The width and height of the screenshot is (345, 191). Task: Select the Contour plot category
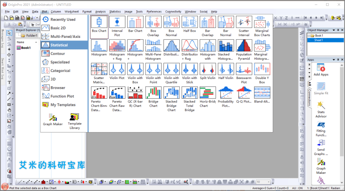click(x=64, y=53)
